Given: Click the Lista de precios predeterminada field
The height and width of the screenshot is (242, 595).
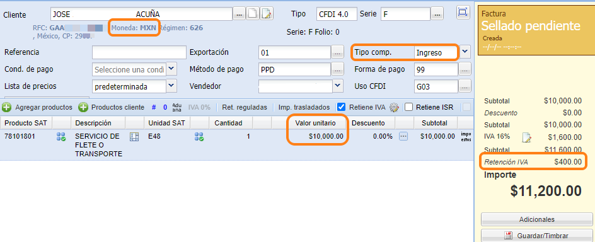Looking at the screenshot, I should [129, 86].
